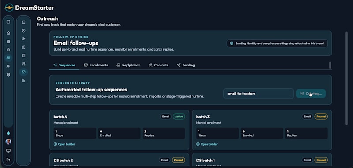Open the add-user icon in primary sidebar

pos(8,66)
